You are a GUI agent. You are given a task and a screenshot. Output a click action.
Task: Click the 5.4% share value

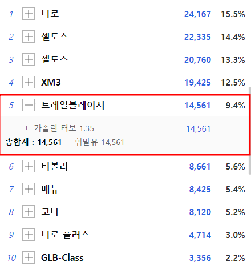(236, 190)
